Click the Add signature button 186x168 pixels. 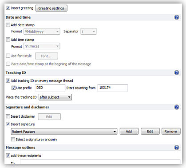(129, 132)
